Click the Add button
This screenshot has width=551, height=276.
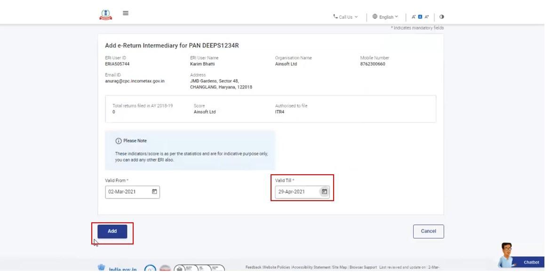(112, 231)
